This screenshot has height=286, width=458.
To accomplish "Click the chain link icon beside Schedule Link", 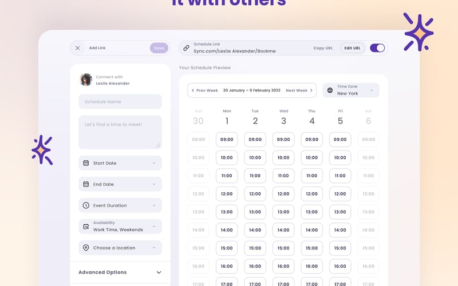I will pos(187,48).
